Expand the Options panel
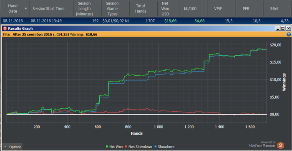The width and height of the screenshot is (292, 151). pos(13,147)
